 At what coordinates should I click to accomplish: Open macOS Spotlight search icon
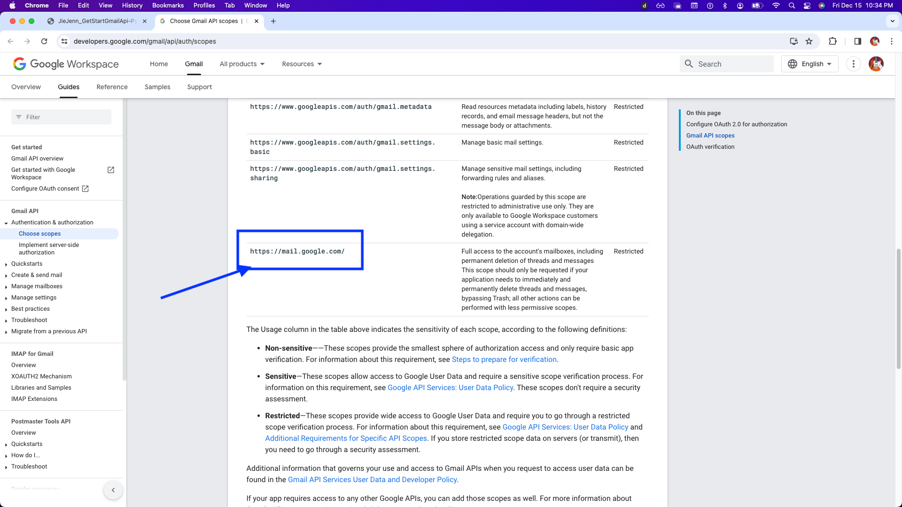(792, 6)
